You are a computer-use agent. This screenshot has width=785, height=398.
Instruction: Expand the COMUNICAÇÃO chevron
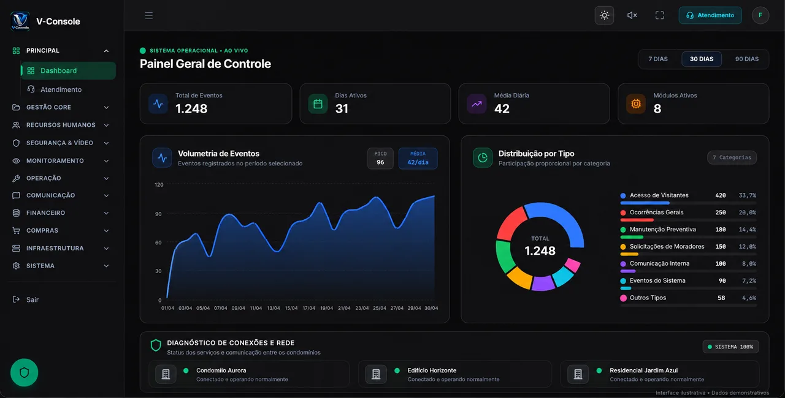106,195
